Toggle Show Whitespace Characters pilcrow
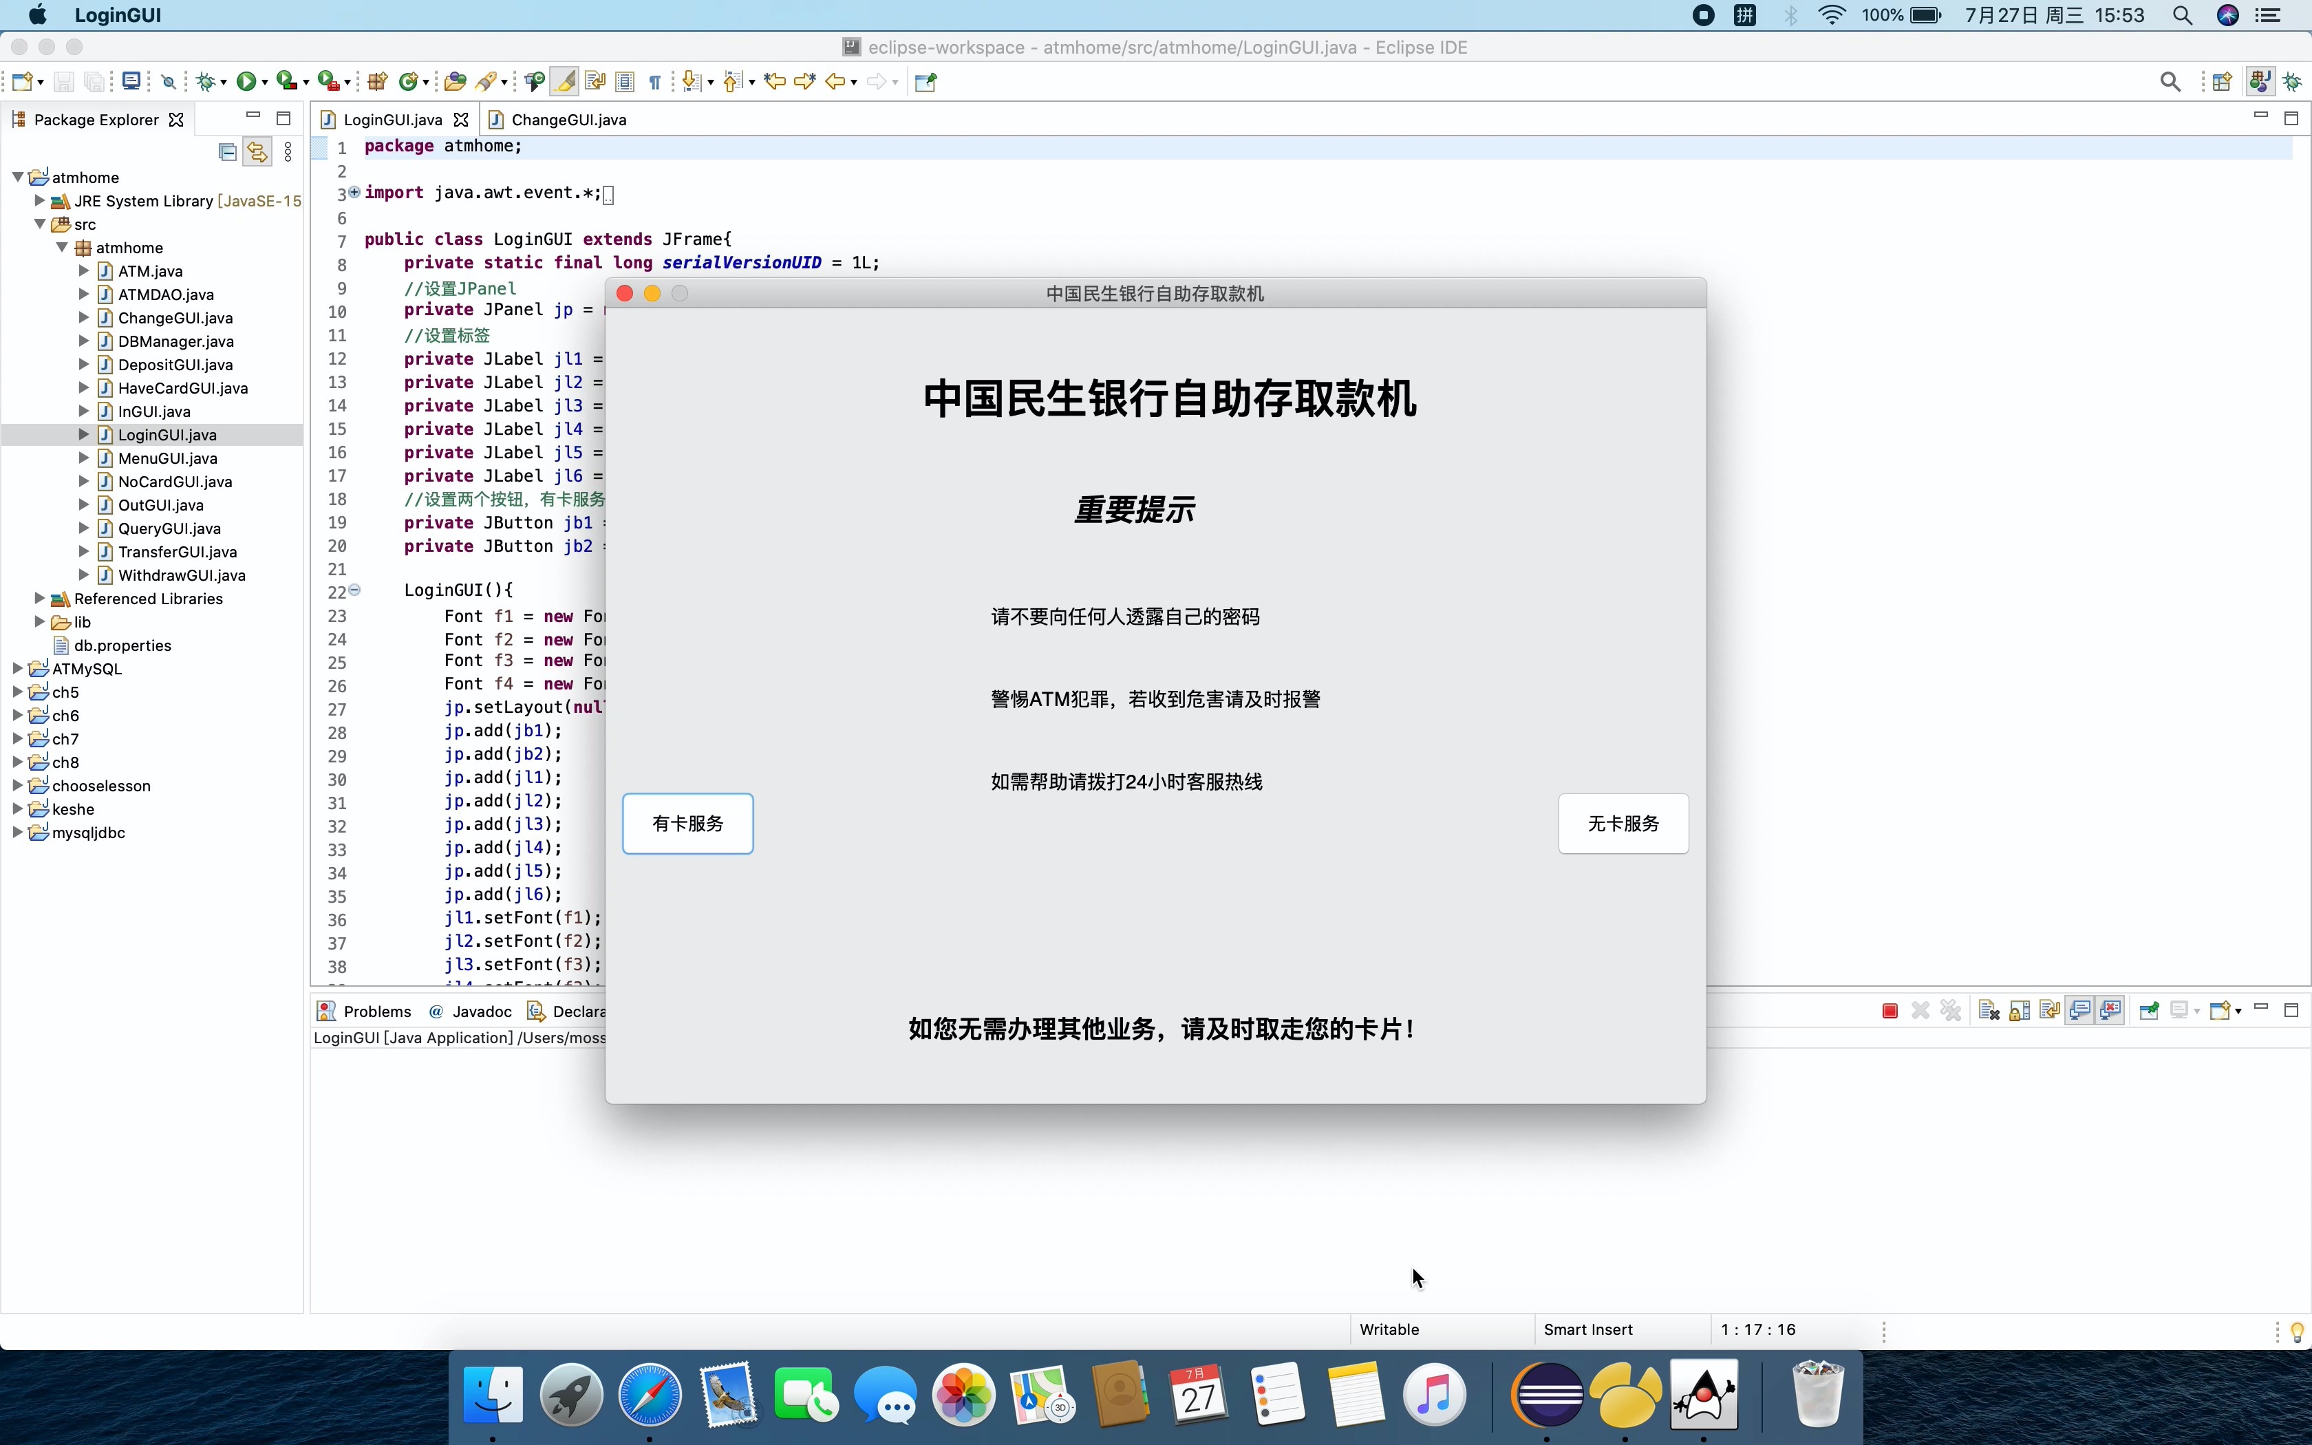 pos(655,82)
